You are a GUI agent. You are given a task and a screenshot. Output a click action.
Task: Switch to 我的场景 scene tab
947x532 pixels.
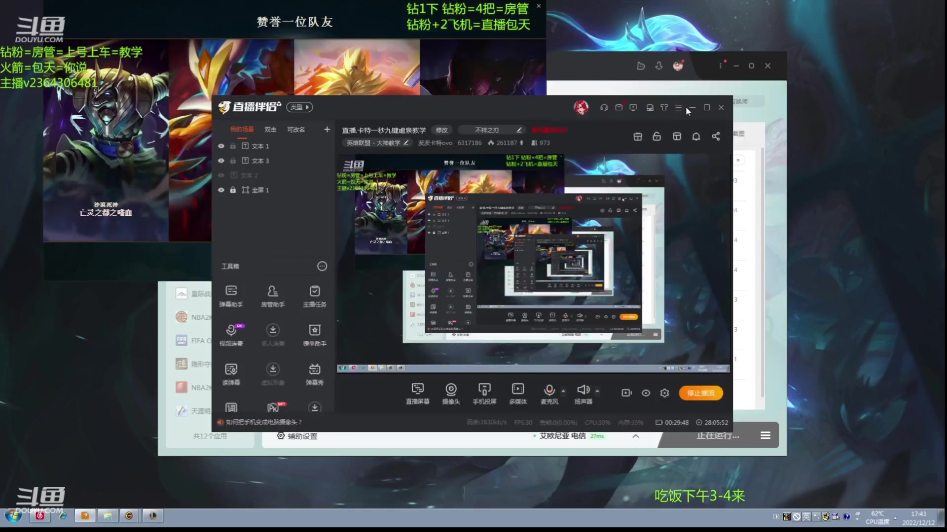click(x=242, y=130)
